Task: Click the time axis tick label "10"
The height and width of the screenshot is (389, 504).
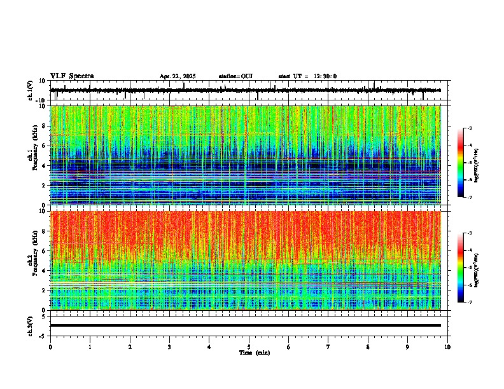Action: pos(447,347)
